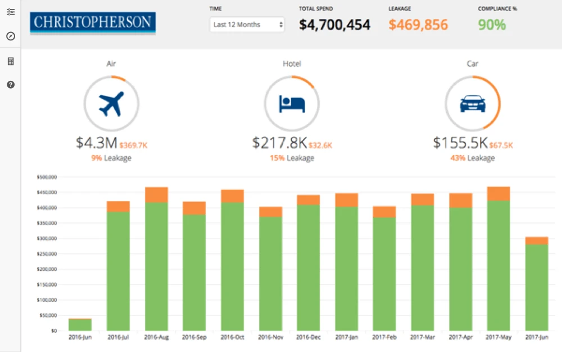
Task: Click the orange leakage segment of 2017-May bar
Action: (x=498, y=194)
